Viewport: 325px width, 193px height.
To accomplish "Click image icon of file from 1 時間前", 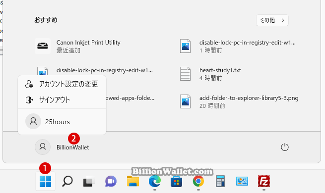I will 185,46.
